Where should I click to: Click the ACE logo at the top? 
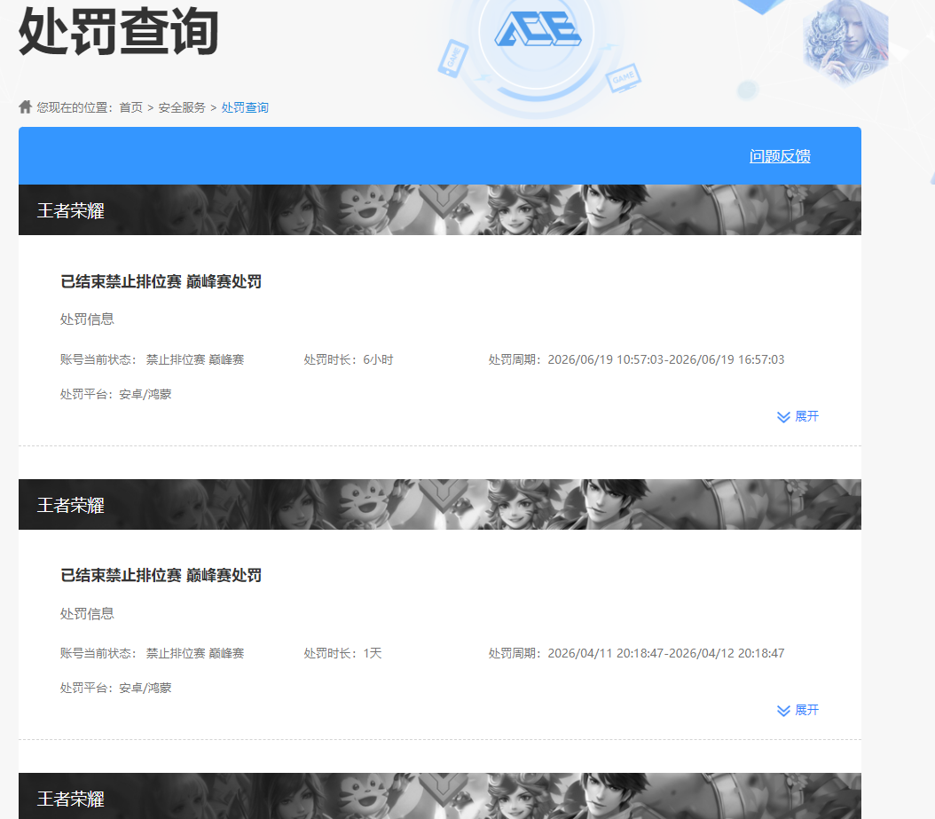[x=538, y=28]
